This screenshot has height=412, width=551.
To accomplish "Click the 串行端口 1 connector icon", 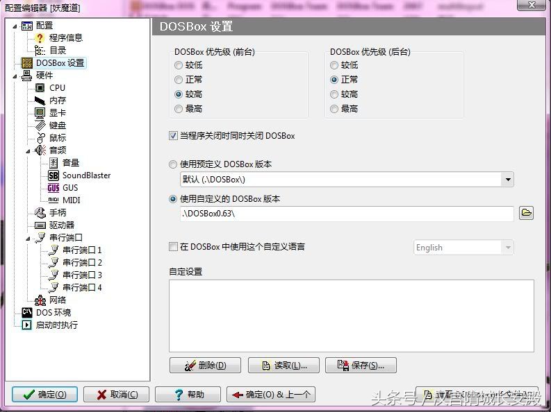I will (x=54, y=250).
